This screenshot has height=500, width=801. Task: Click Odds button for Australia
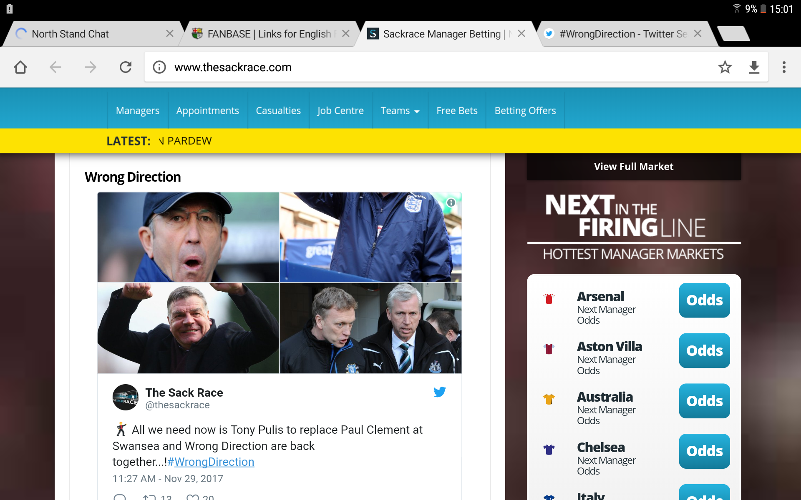coord(704,401)
